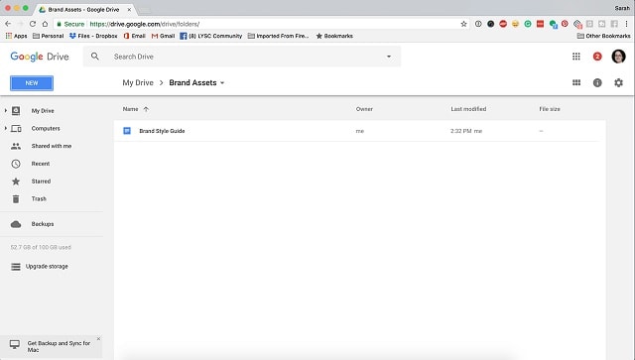Click the Trash bin icon
The height and width of the screenshot is (360, 635).
pos(16,198)
